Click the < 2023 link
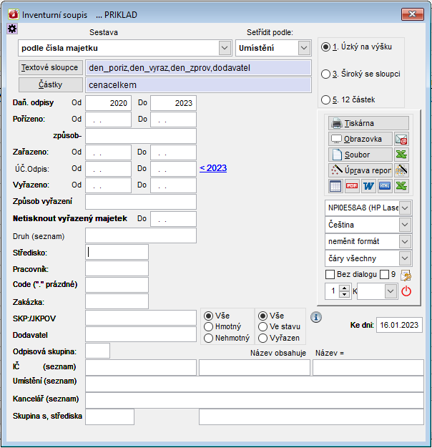Screen dimensions: 432x448 [x=213, y=168]
